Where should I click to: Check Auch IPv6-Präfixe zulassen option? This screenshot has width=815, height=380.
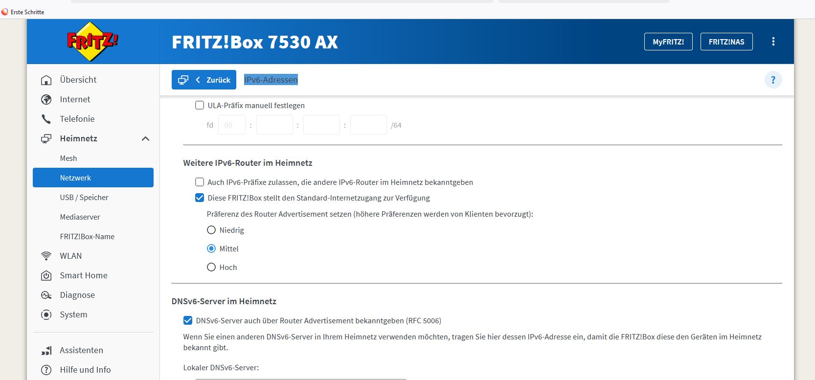pos(200,182)
